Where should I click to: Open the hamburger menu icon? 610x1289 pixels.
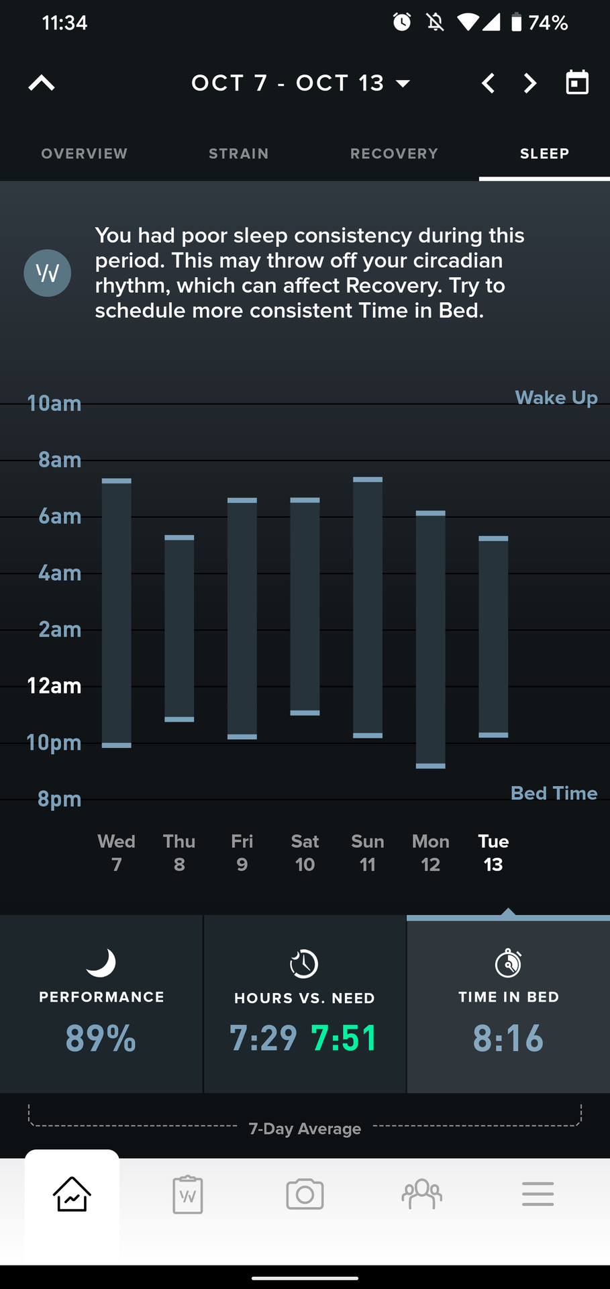[538, 1195]
